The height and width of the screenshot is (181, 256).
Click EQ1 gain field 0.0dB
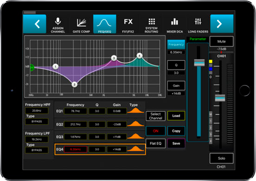pos(117,111)
